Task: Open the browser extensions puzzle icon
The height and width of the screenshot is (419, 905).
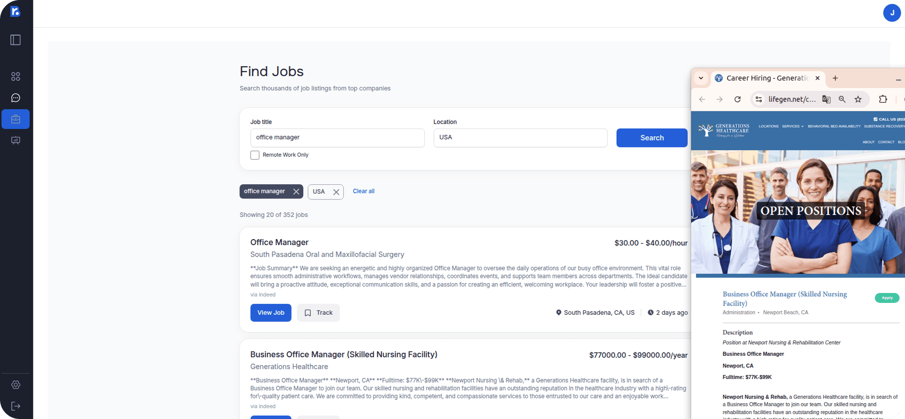Action: click(x=883, y=99)
